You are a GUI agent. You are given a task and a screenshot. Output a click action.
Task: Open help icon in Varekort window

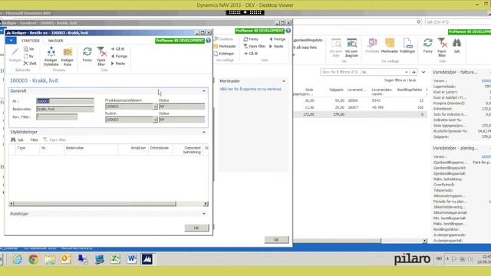288,31
